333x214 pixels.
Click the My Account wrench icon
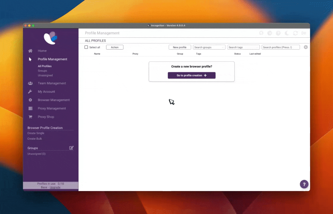30,92
